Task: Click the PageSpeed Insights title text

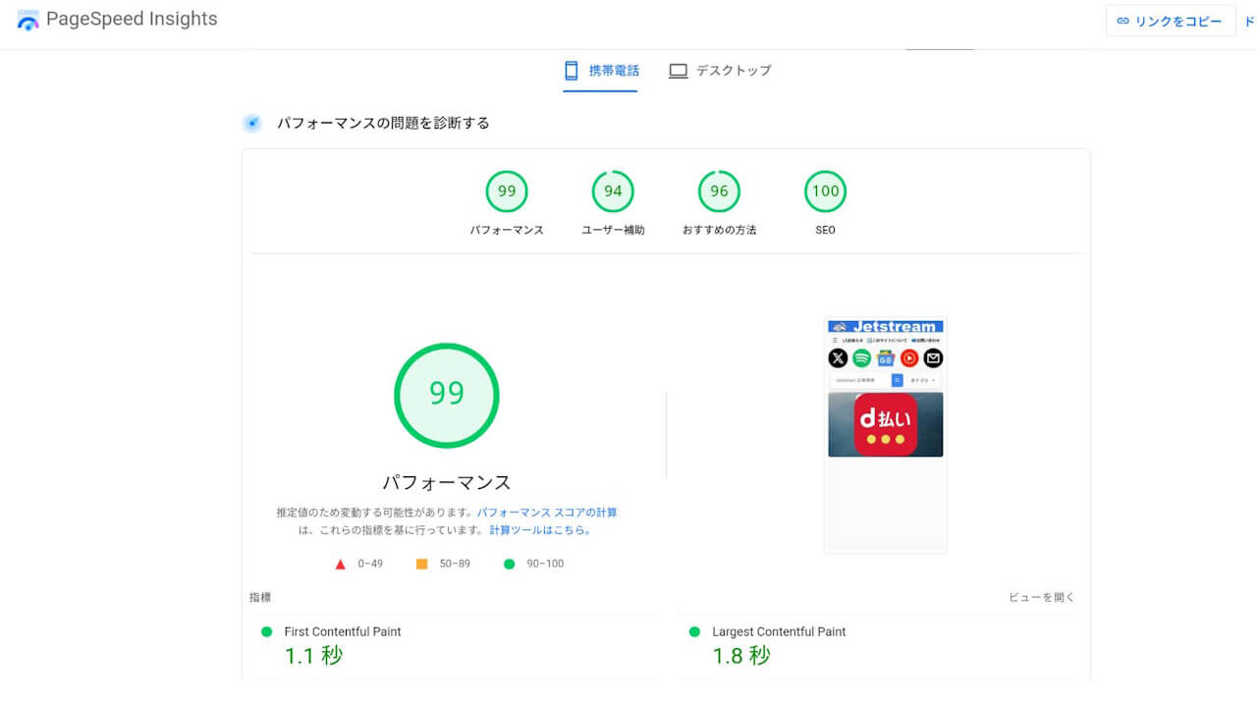Action: click(132, 19)
